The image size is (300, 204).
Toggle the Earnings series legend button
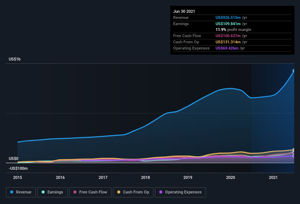tap(52, 192)
